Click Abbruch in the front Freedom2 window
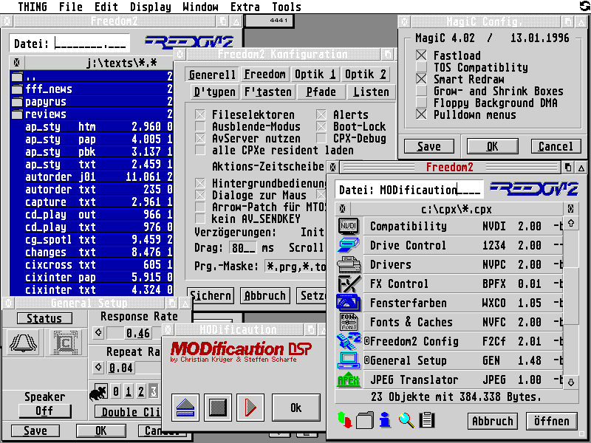Screen dimensions: 591x443 (493, 421)
